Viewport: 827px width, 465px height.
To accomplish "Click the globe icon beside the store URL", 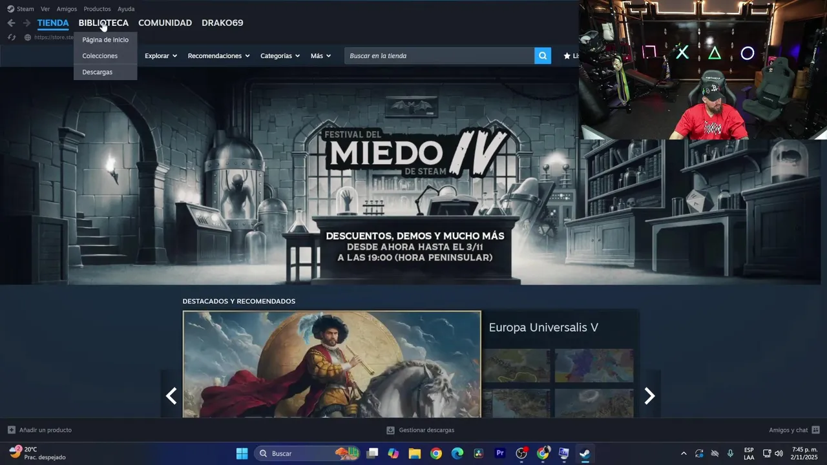I will 28,37.
